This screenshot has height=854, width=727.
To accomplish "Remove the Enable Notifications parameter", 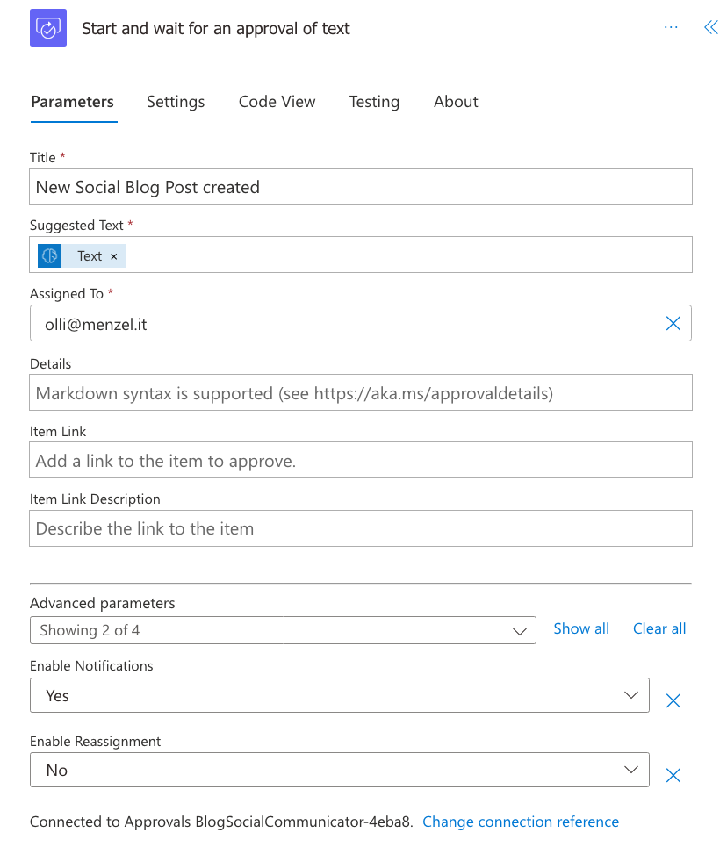I will click(x=673, y=700).
